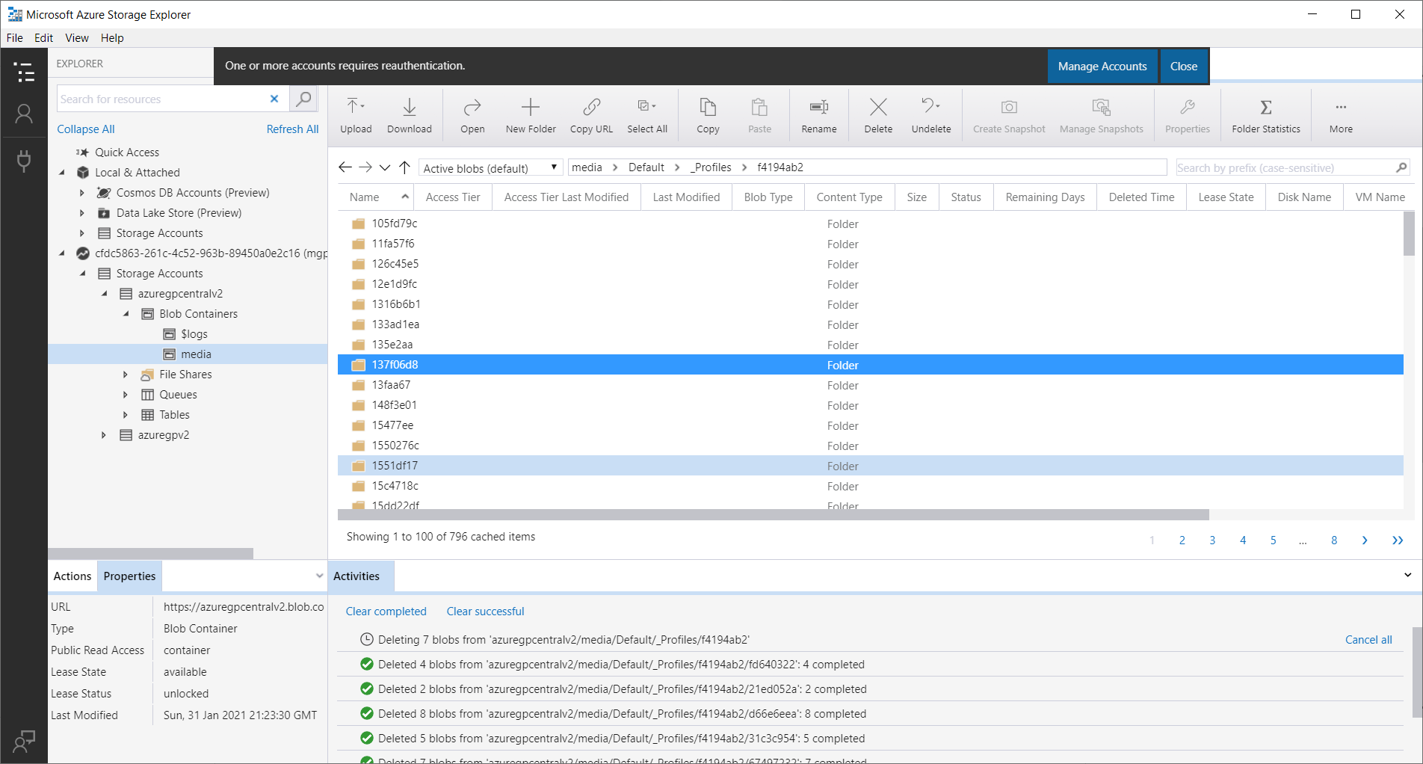Click the _Profiles breadcrumb segment
The image size is (1423, 764).
[x=711, y=167]
